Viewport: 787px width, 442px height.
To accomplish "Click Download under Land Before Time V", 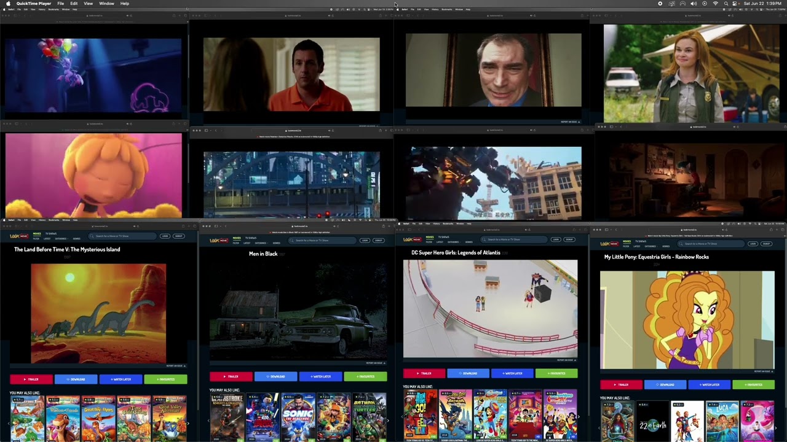I will pos(76,379).
